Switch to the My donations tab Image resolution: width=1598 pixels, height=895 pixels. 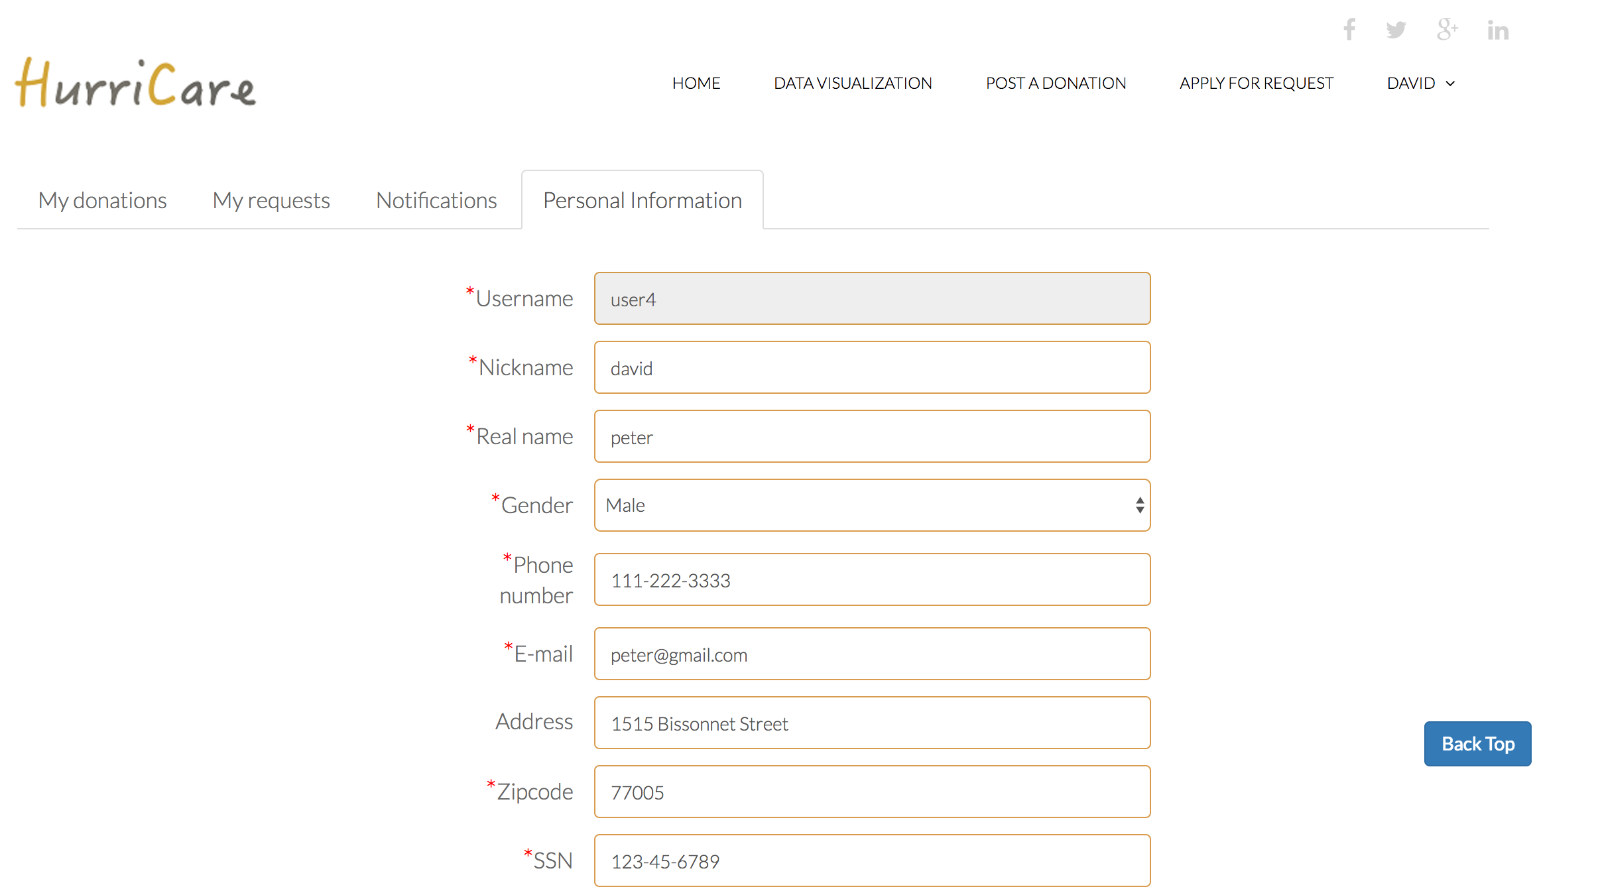102,200
